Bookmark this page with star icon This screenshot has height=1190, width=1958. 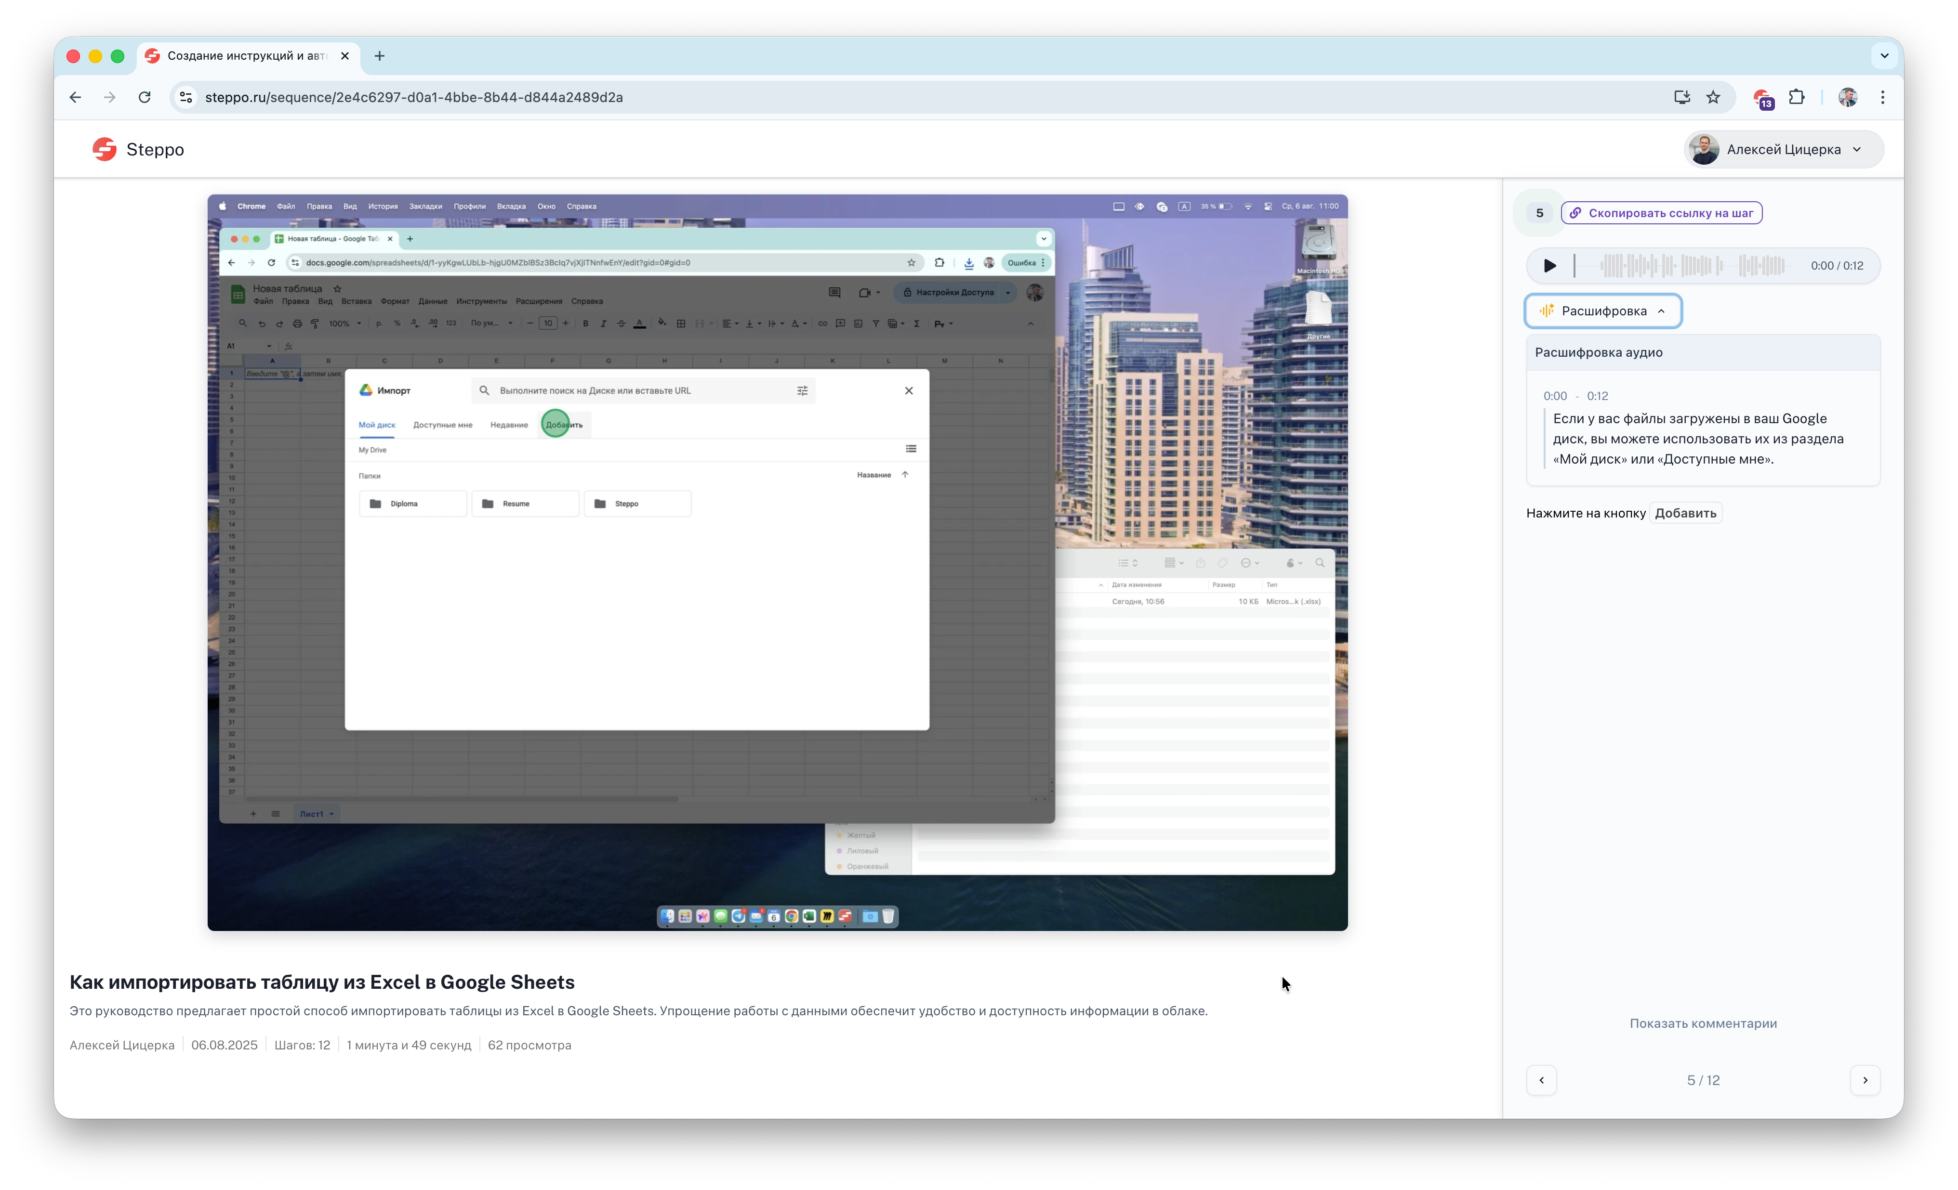(x=1712, y=97)
